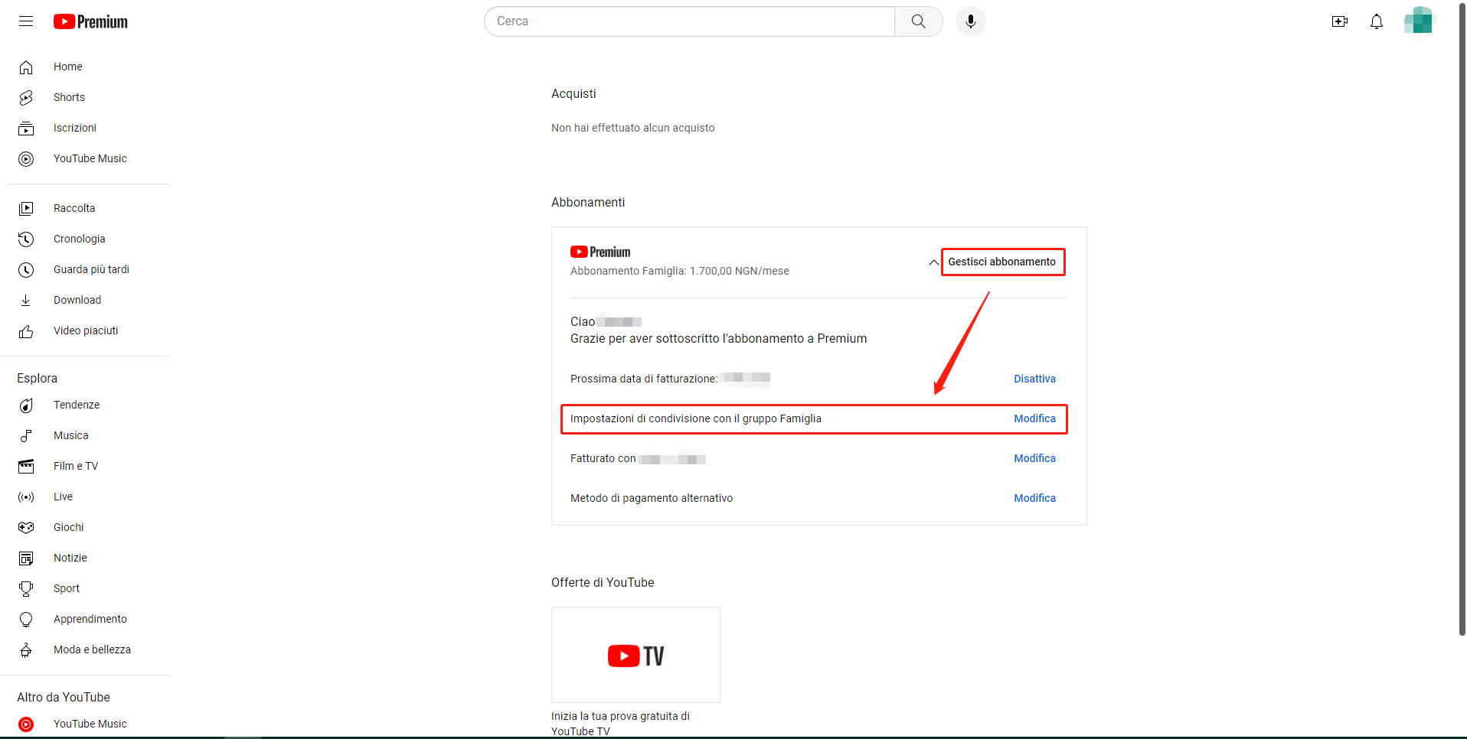Viewport: 1467px width, 739px height.
Task: Click the Video piaciuti thumbs-up icon
Action: pos(26,331)
